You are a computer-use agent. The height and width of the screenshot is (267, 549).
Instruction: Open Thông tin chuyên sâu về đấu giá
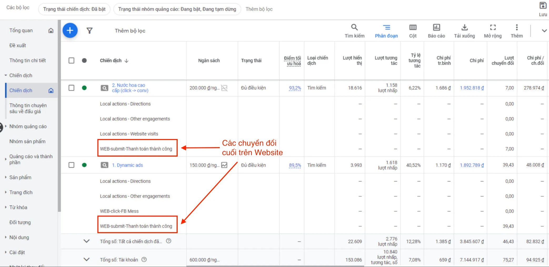[x=28, y=108]
